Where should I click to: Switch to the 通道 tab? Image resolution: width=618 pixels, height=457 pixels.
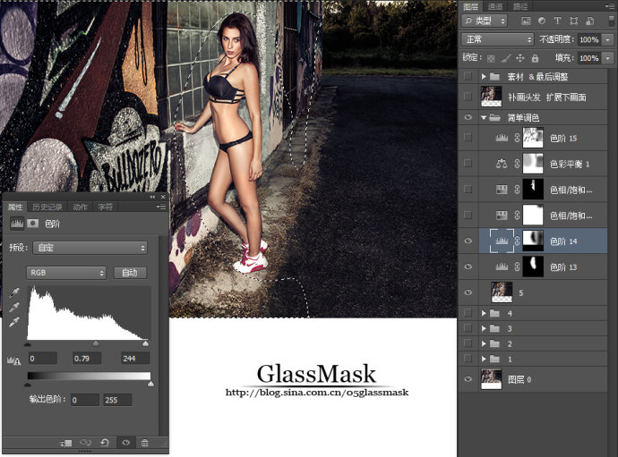[495, 6]
